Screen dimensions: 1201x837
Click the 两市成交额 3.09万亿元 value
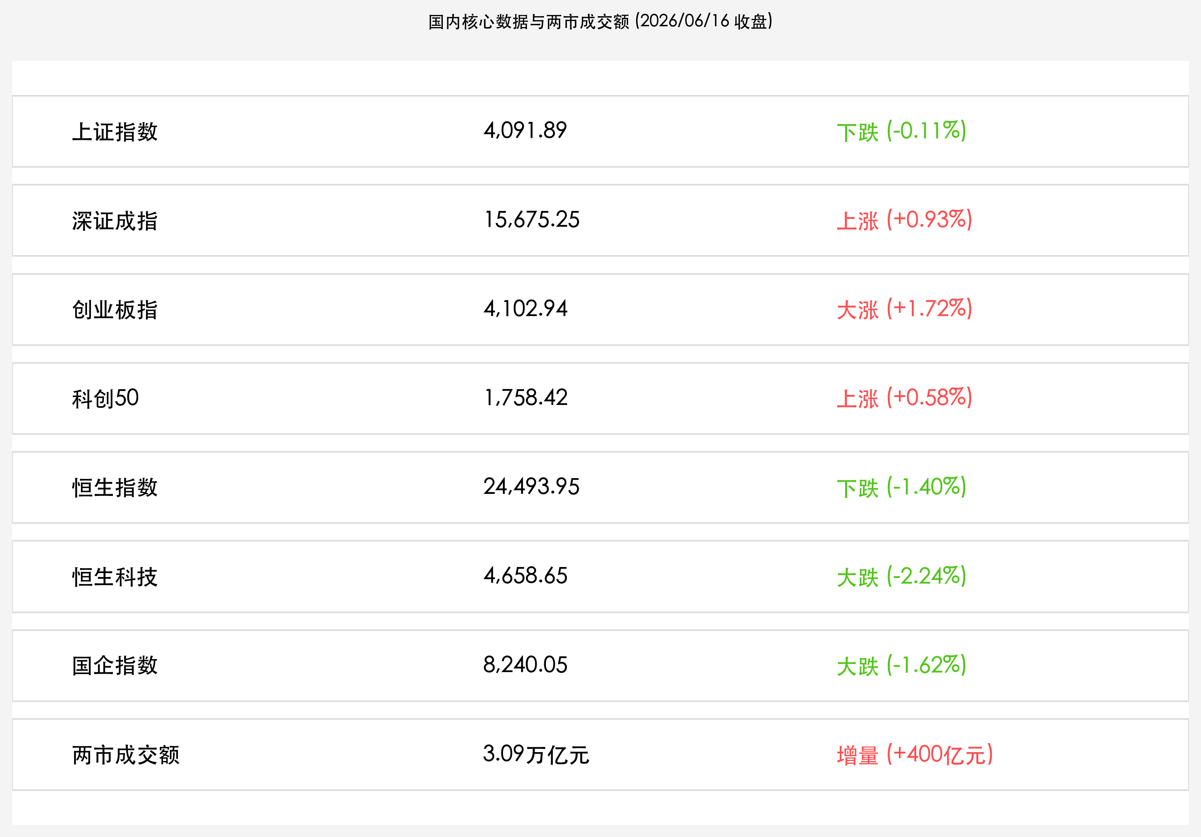tap(536, 755)
